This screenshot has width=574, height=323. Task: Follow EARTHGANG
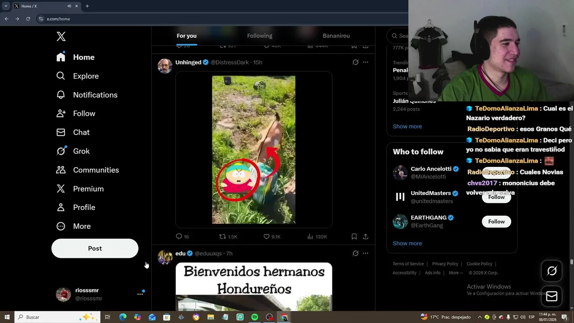point(496,222)
